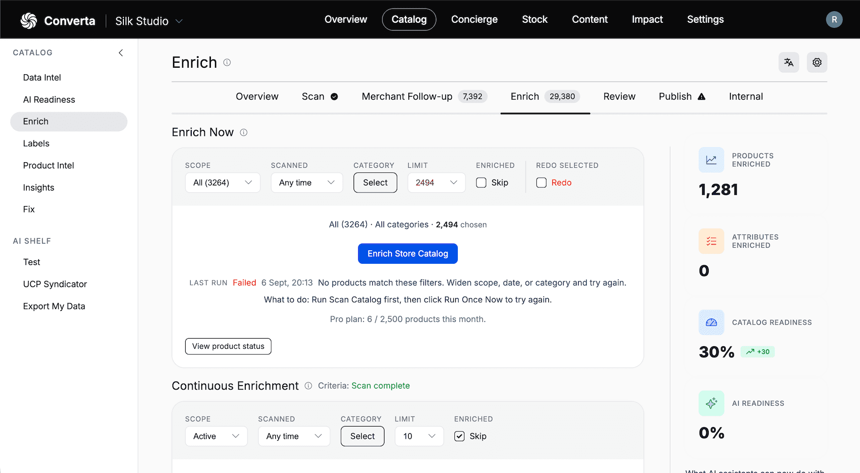Open the limit 10 dropdown
Screen dimensions: 860x473
pyautogui.click(x=419, y=436)
